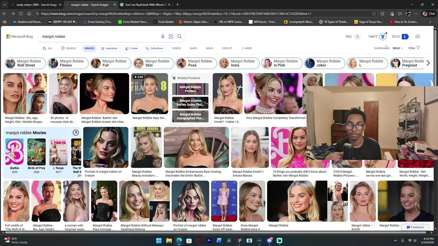Open File Explorer from taskbar
The height and width of the screenshot is (246, 438).
[169, 241]
